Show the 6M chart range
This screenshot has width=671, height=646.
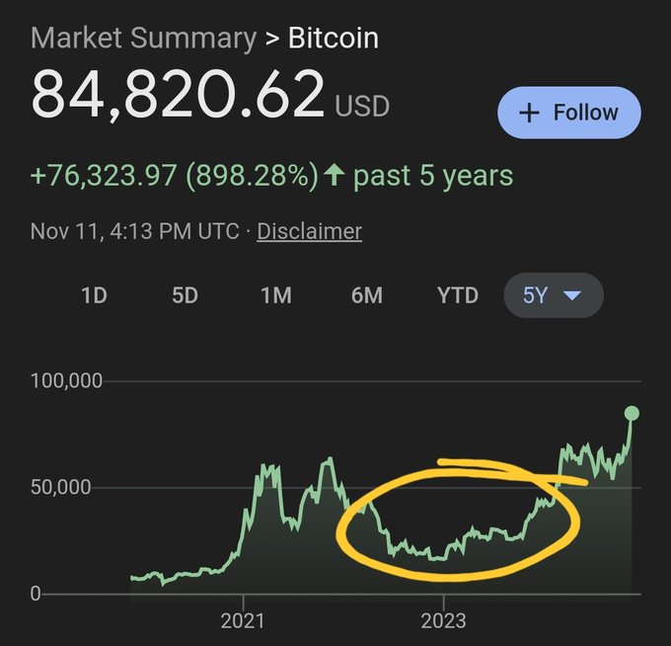[x=366, y=295]
